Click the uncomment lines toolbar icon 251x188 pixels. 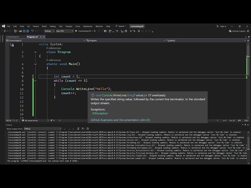click(134, 31)
